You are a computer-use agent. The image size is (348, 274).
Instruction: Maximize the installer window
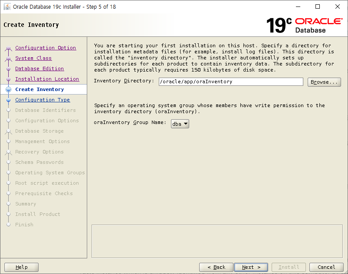point(318,7)
